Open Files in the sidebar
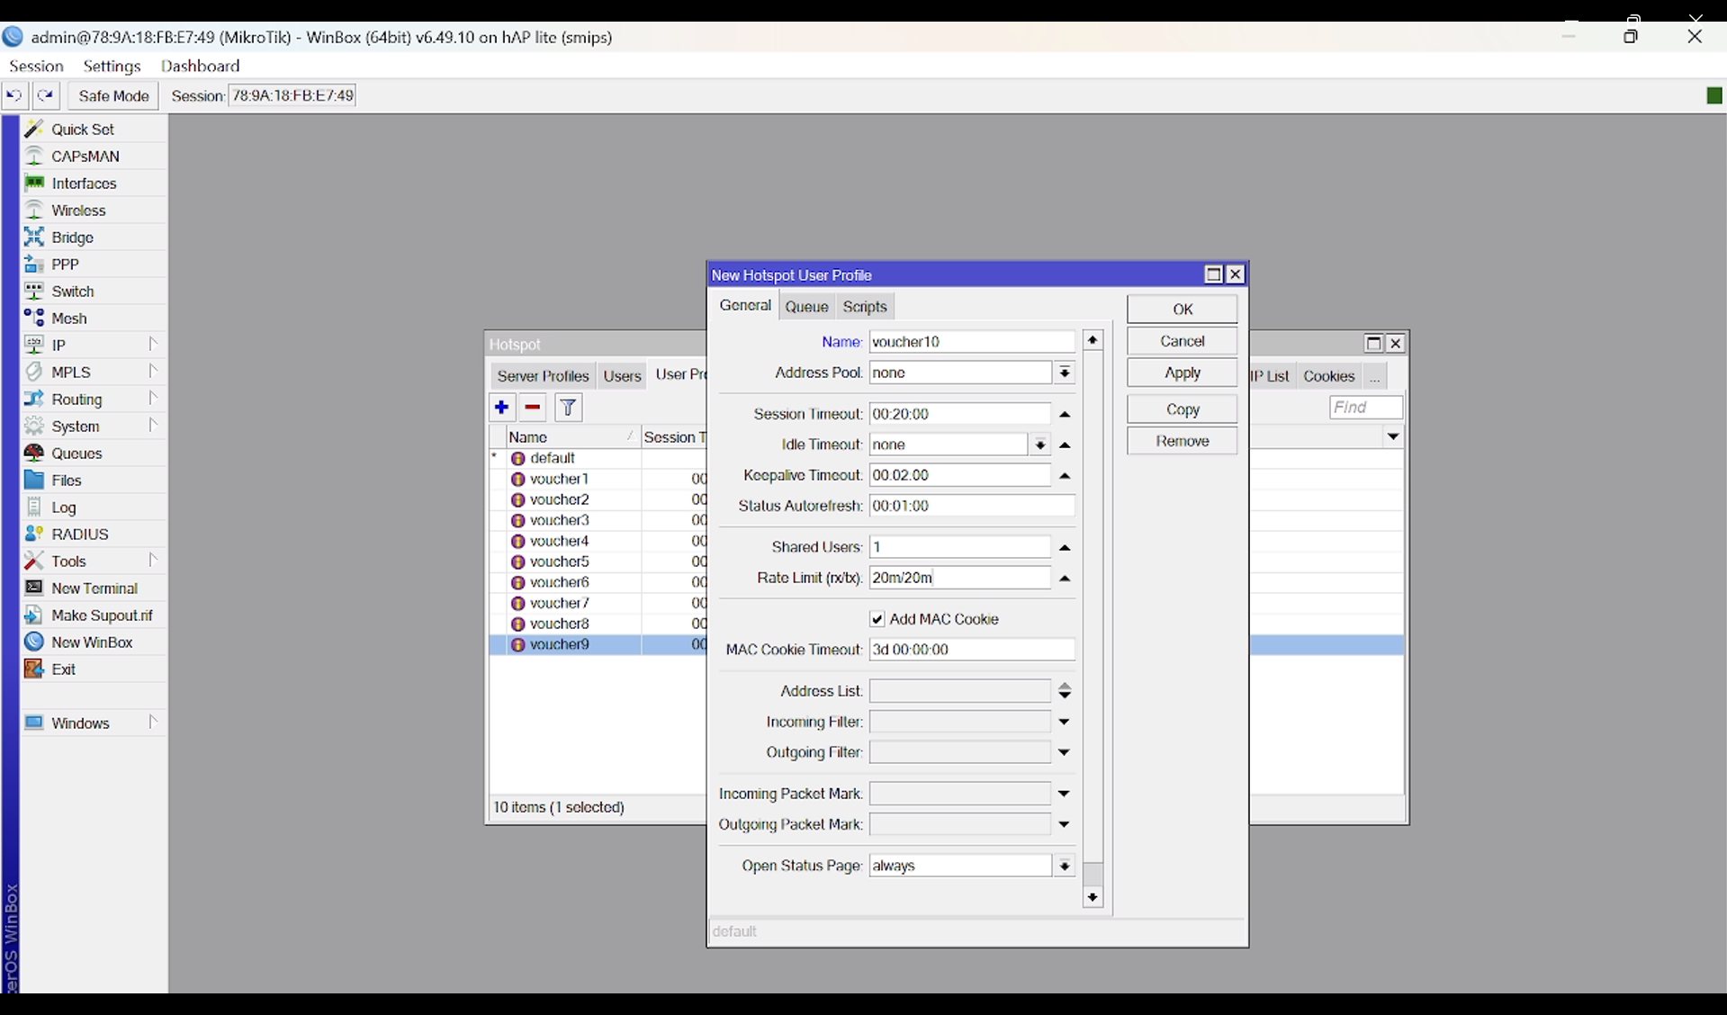The width and height of the screenshot is (1727, 1015). coord(94,481)
